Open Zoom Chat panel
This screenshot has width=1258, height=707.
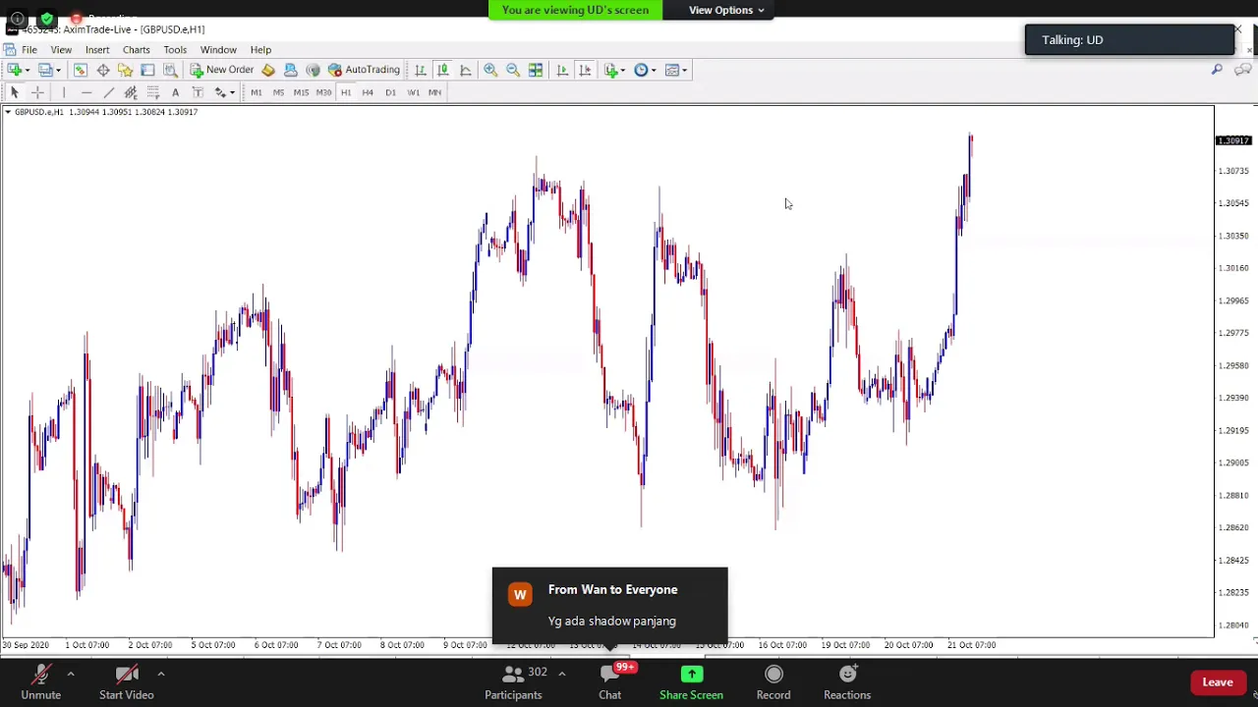(x=610, y=681)
